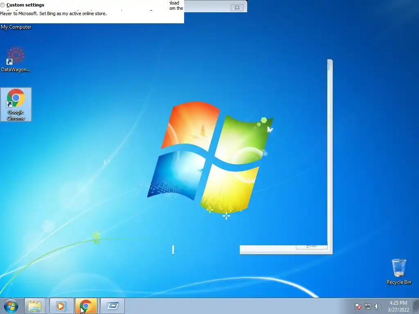This screenshot has height=314, width=419.
Task: Open the Recycle Bin
Action: [x=399, y=271]
